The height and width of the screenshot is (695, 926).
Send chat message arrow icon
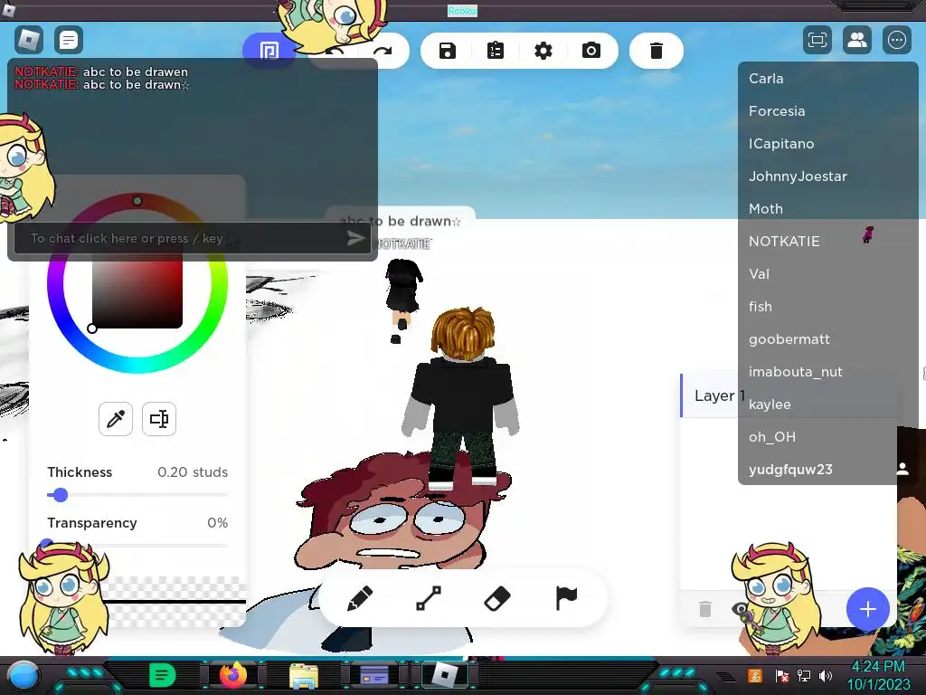coord(355,238)
